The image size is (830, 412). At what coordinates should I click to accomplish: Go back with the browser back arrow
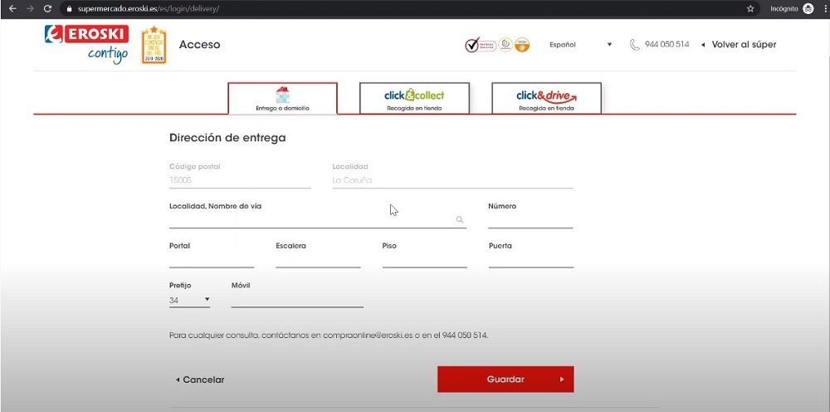[12, 8]
